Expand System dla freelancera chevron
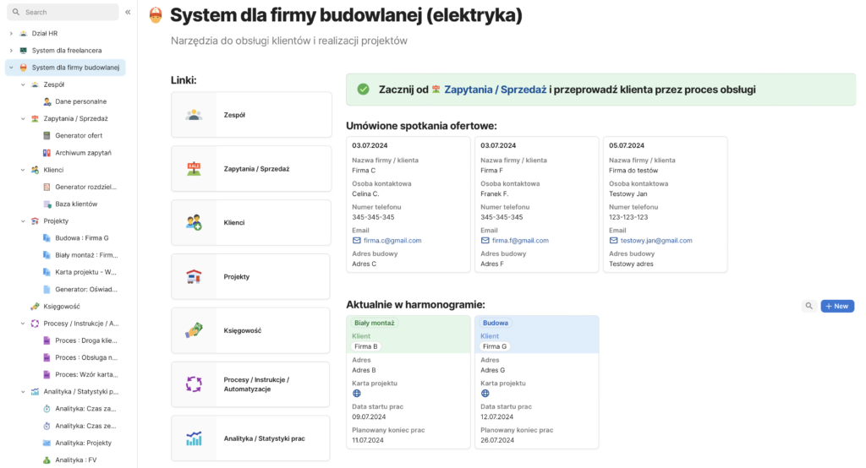This screenshot has height=468, width=866. [x=11, y=50]
